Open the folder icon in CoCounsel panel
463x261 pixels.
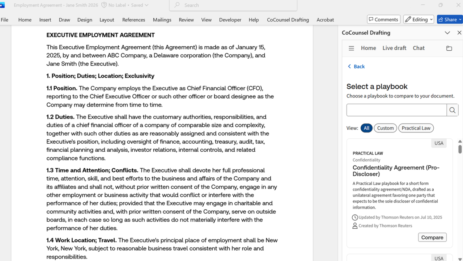point(449,48)
